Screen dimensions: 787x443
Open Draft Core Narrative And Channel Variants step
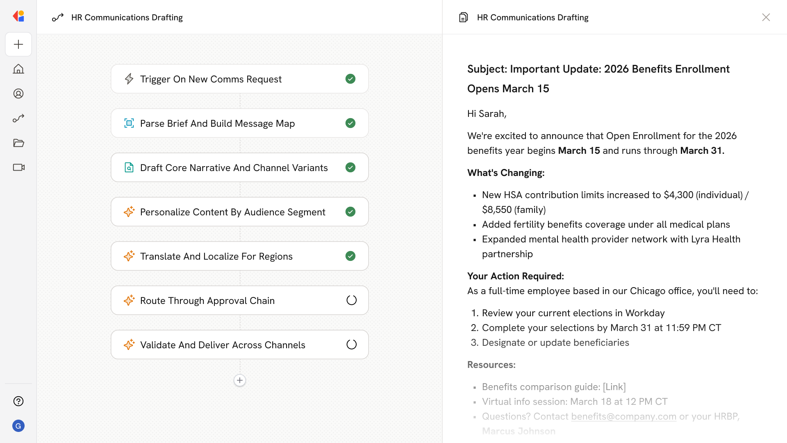click(x=234, y=167)
